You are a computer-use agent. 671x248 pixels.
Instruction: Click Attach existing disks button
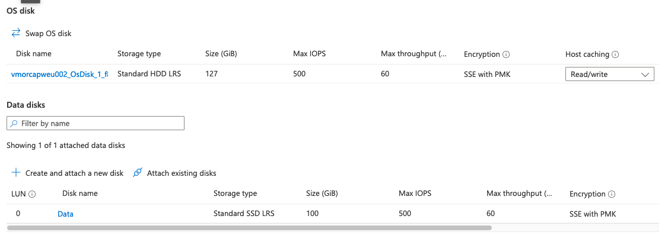pos(182,173)
